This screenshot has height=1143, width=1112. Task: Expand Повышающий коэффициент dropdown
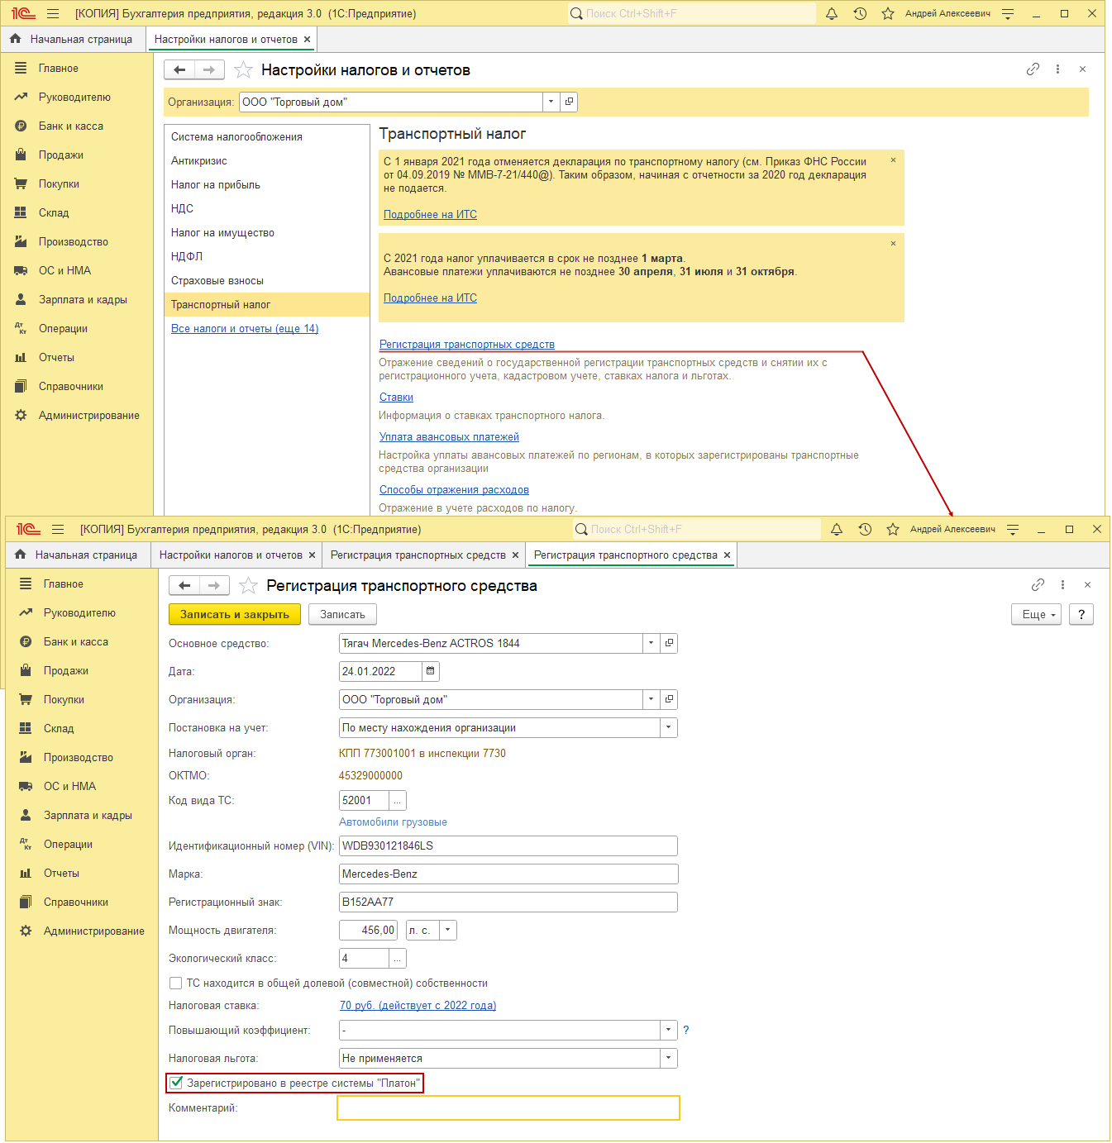coord(669,1030)
